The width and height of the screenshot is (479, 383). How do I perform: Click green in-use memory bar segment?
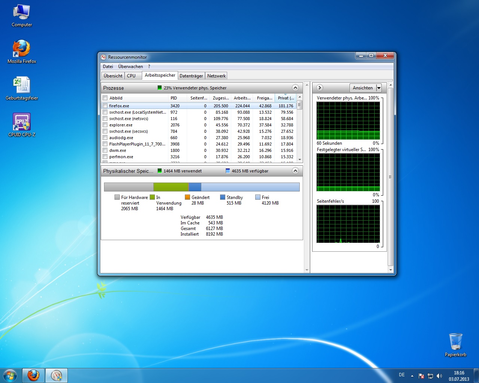pos(171,187)
